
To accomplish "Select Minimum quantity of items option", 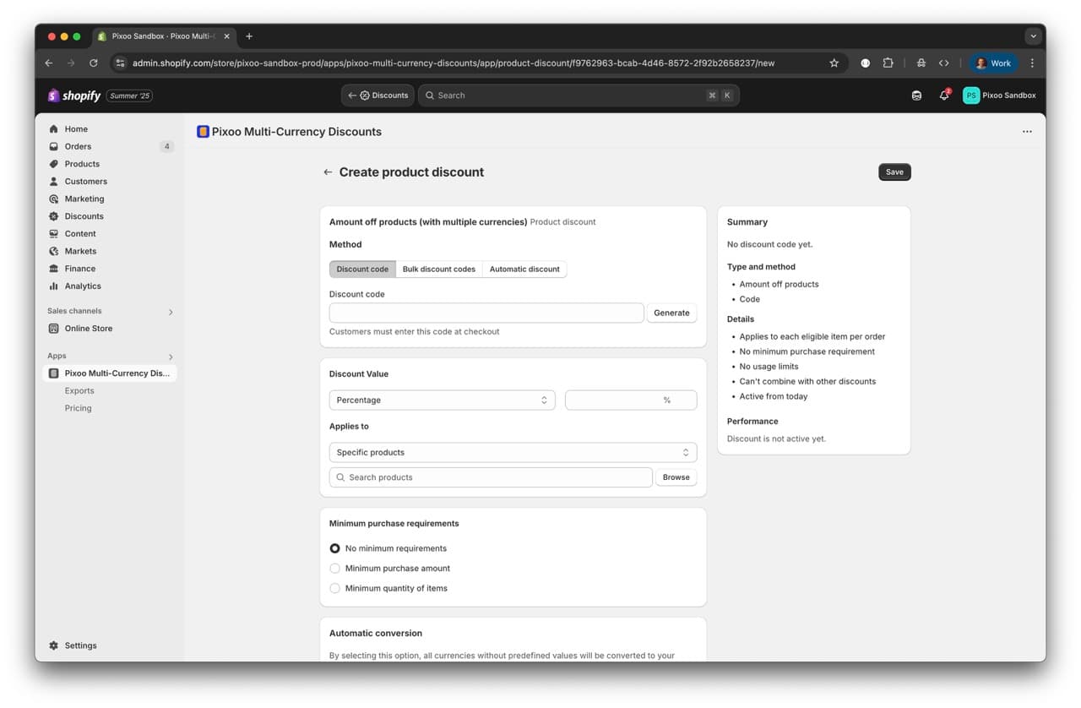I will (335, 589).
